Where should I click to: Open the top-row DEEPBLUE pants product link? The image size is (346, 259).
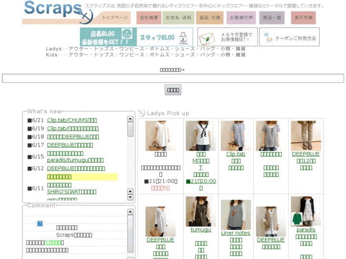306,154
